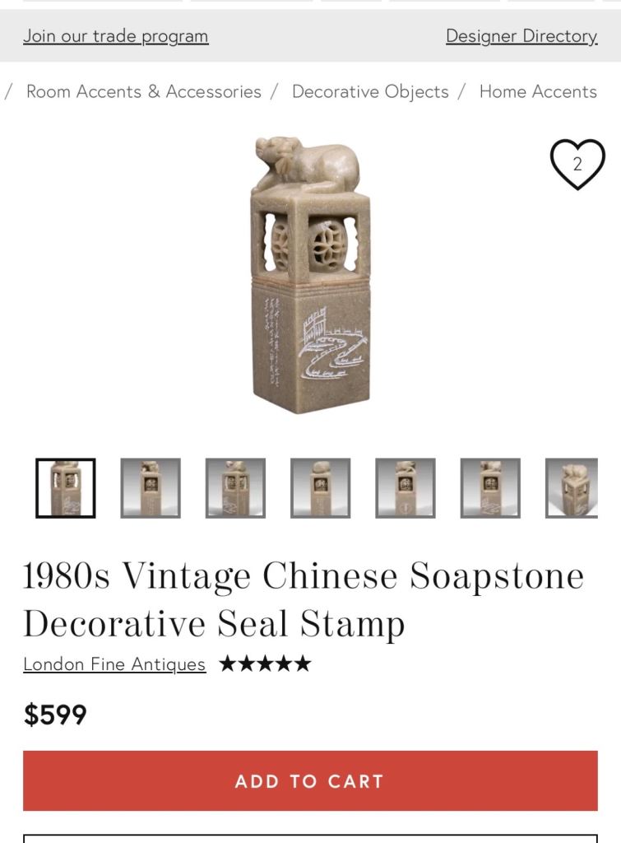
Task: Favorite the item with the heart icon
Action: [x=577, y=164]
